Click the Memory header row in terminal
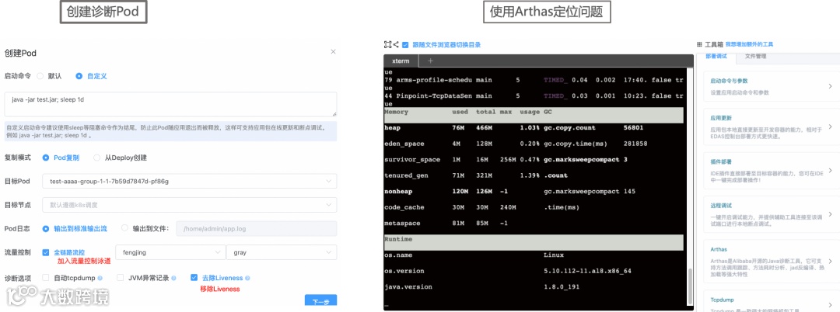The image size is (840, 312). pos(534,115)
